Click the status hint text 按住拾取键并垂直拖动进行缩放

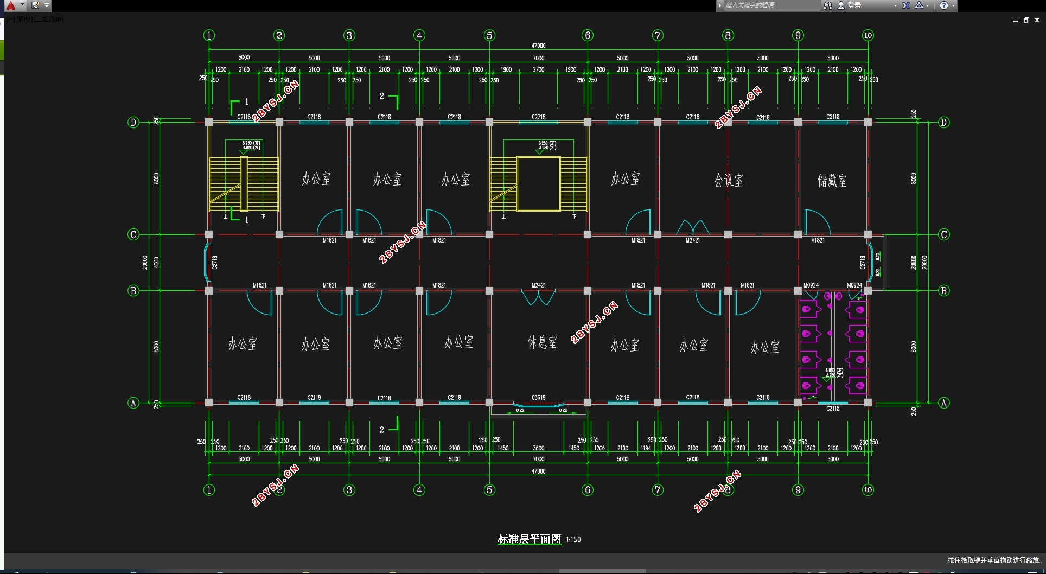coord(995,560)
